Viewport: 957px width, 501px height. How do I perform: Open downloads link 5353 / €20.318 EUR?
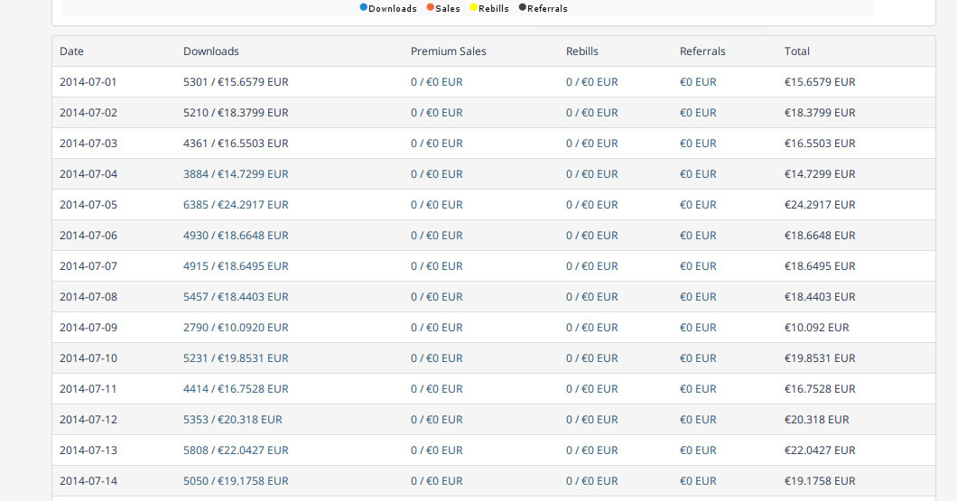pyautogui.click(x=232, y=420)
